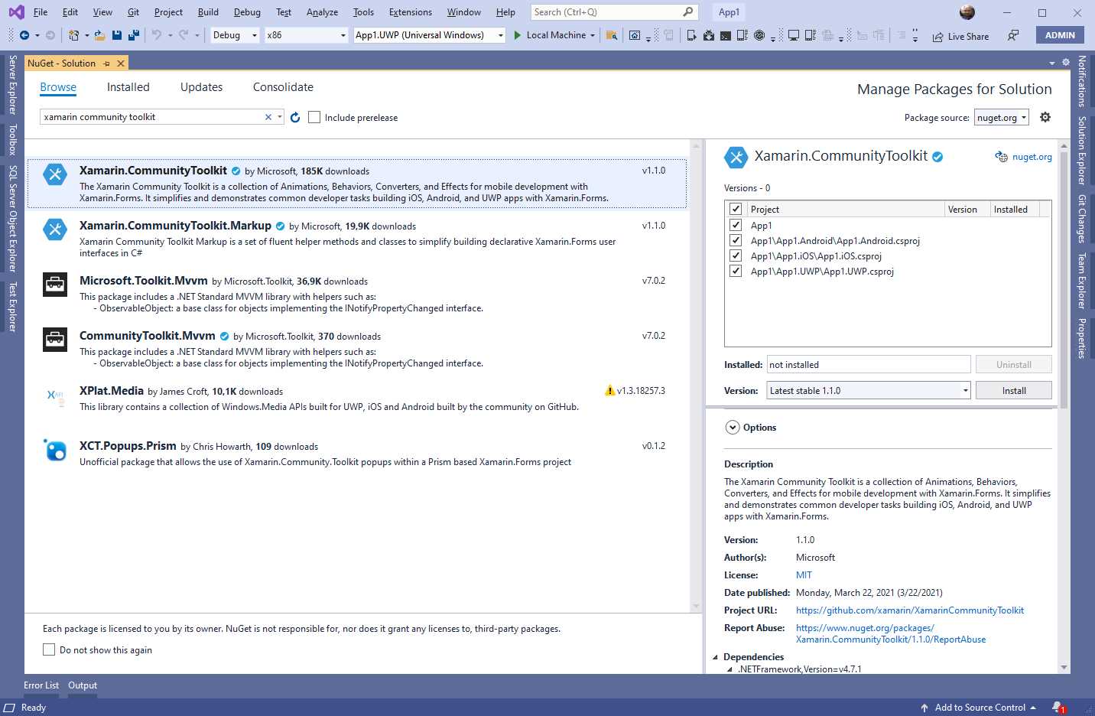Viewport: 1095px width, 716px height.
Task: Uncheck the App1.UWP project checkbox
Action: (x=735, y=271)
